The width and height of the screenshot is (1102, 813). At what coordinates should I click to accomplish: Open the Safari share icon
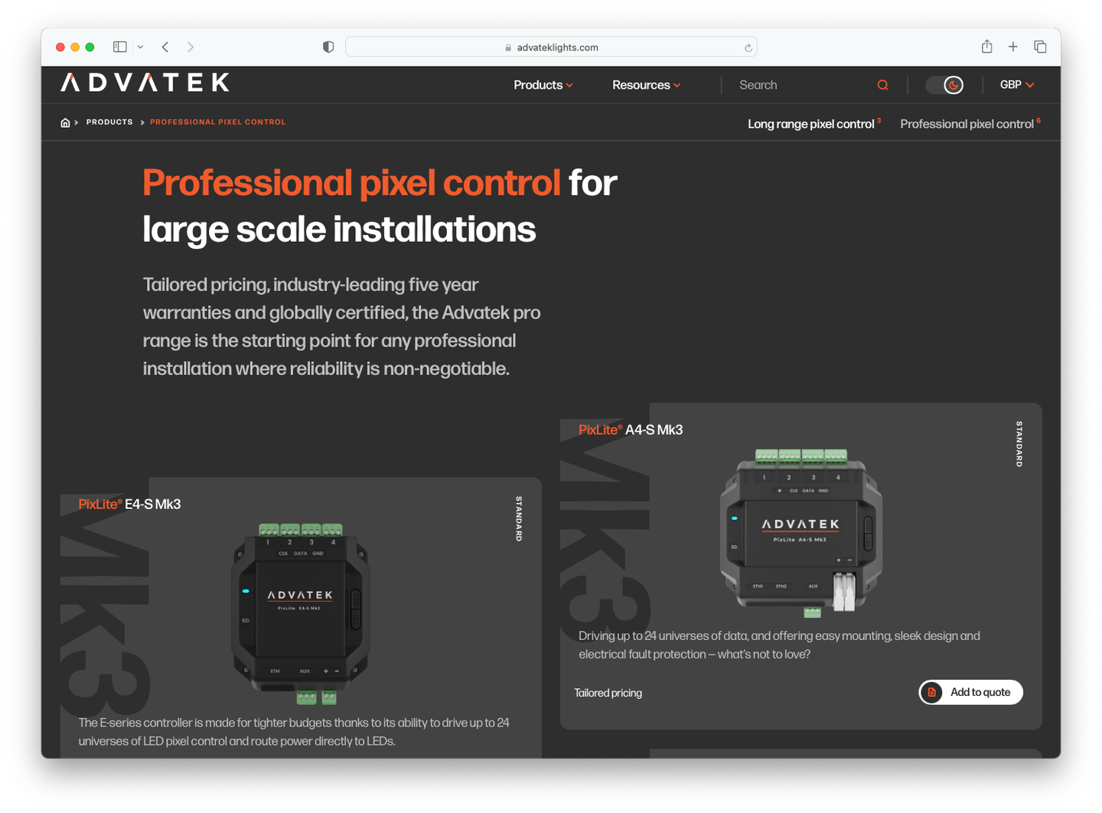986,46
